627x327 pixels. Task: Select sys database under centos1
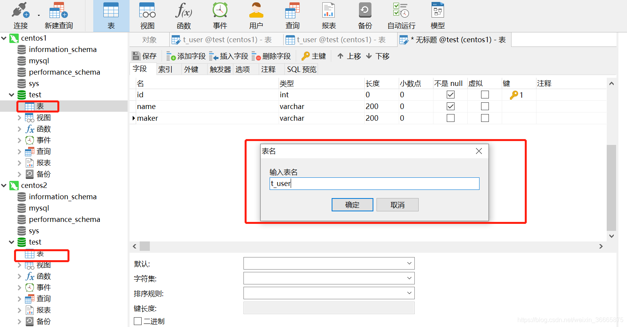(x=34, y=84)
